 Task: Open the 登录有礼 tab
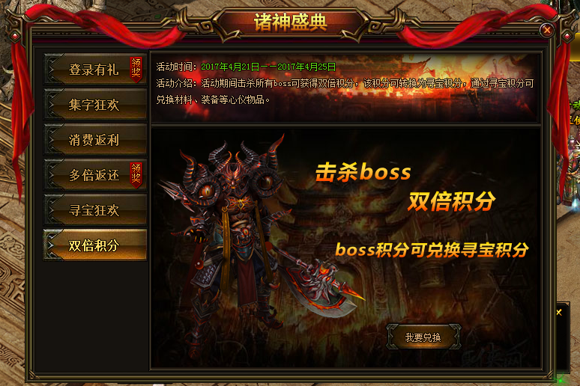pos(95,70)
